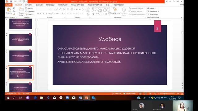198x111 pixels.
Task: Switch to the АНИМАЦИЯ tab
Action: pos(63,5)
